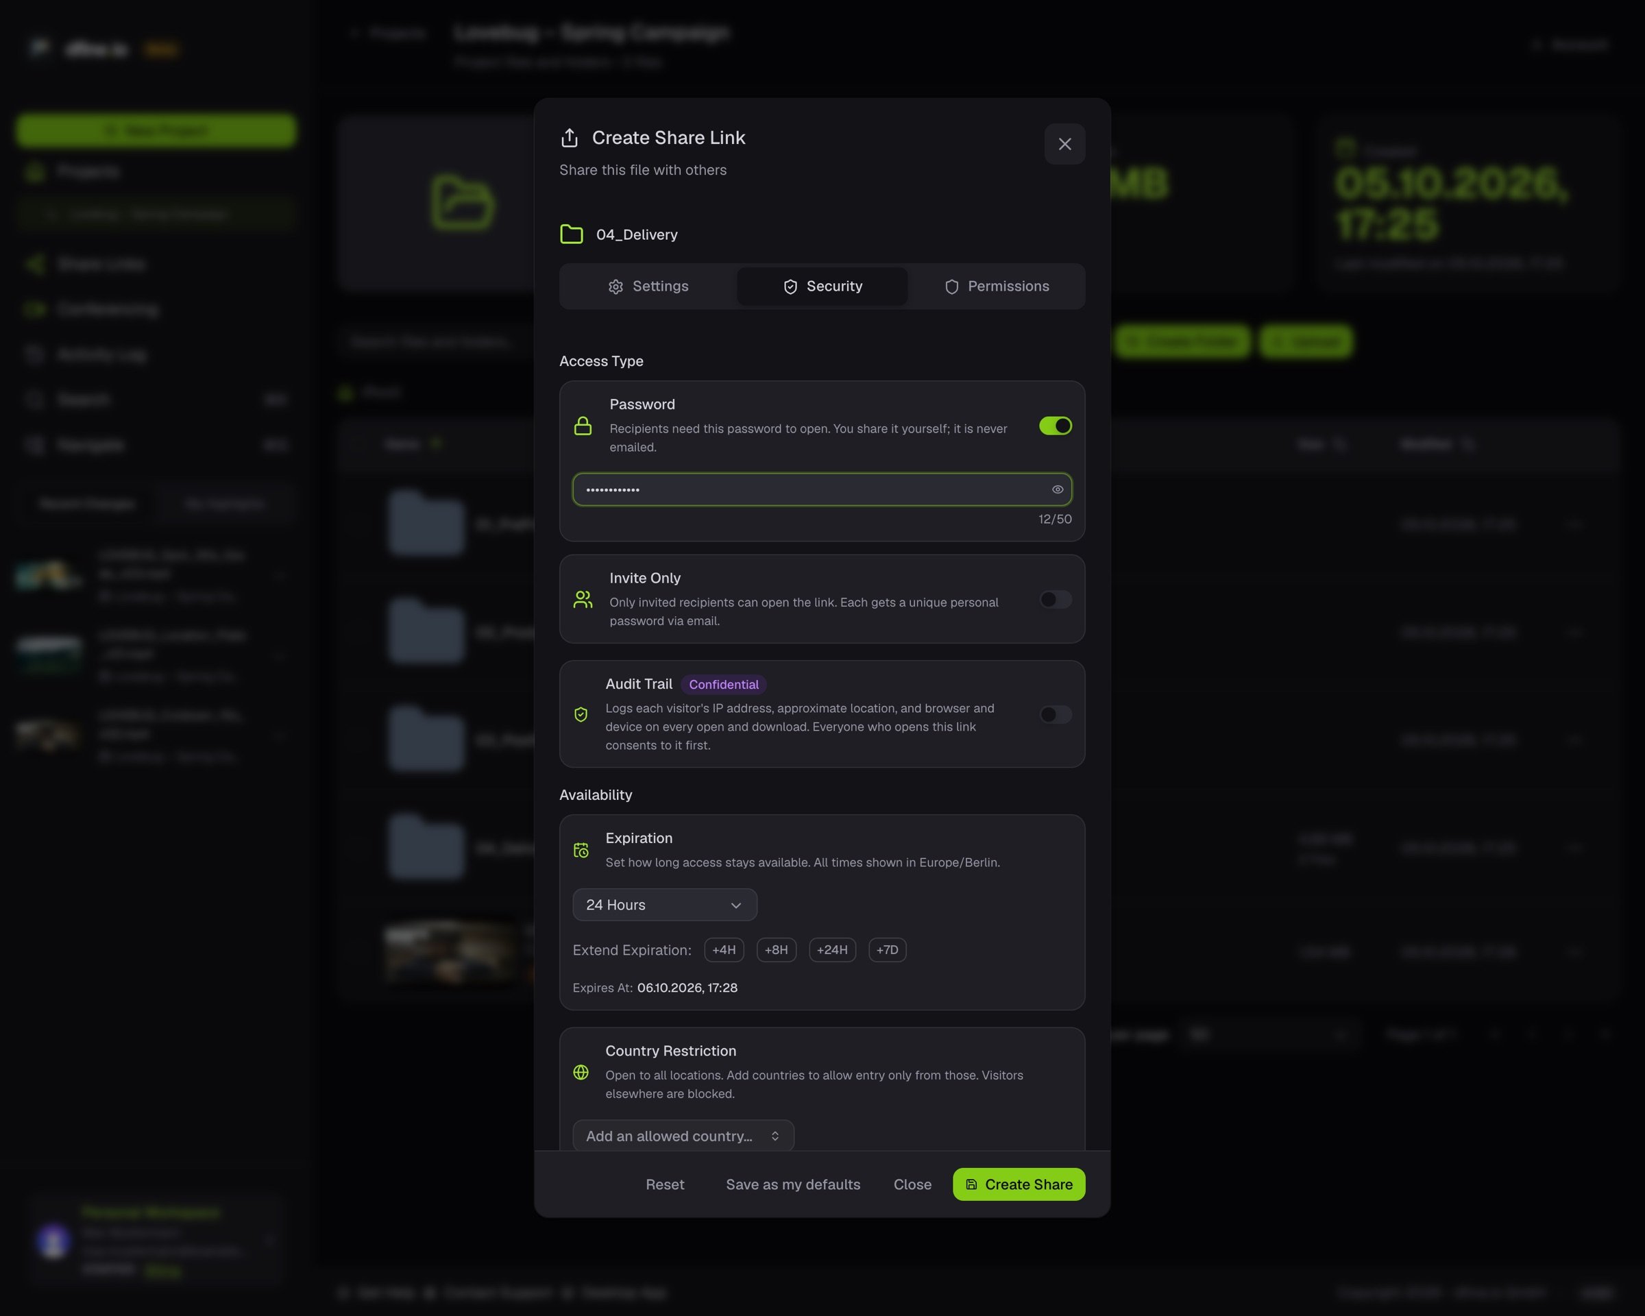1645x1316 pixels.
Task: Click the globe icon in Country Restriction card
Action: pyautogui.click(x=581, y=1072)
